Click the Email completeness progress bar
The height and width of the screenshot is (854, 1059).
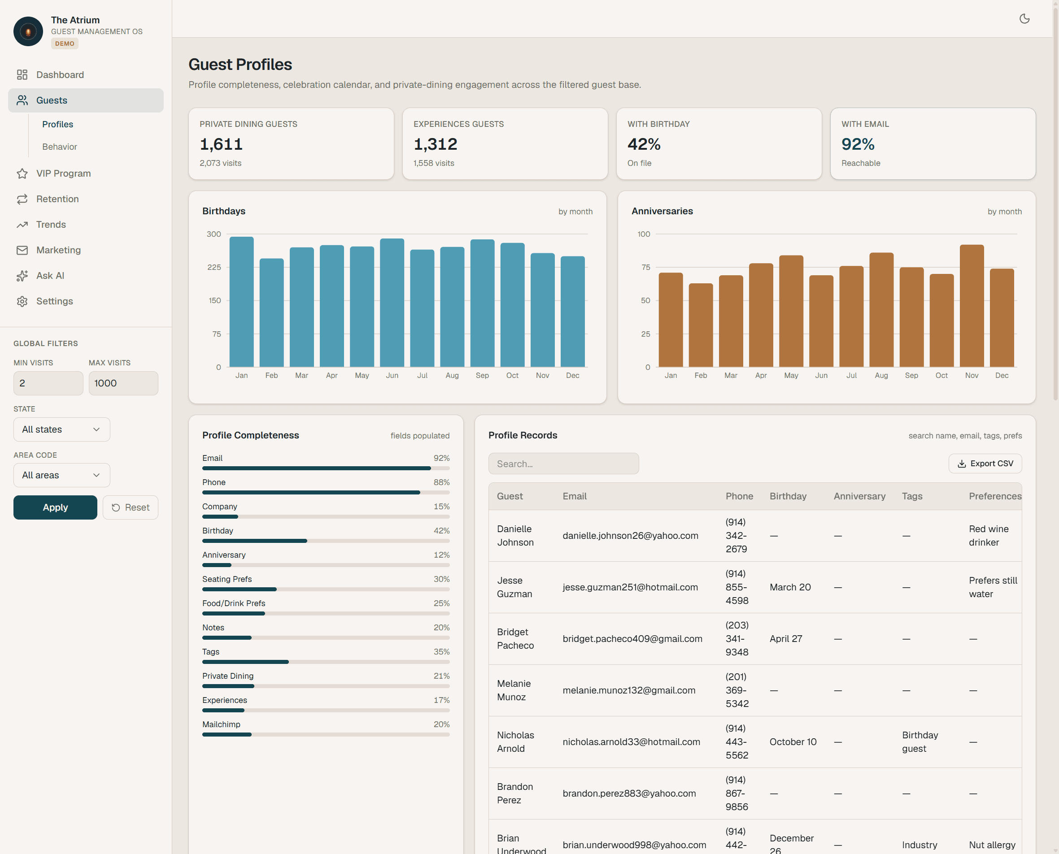point(326,468)
